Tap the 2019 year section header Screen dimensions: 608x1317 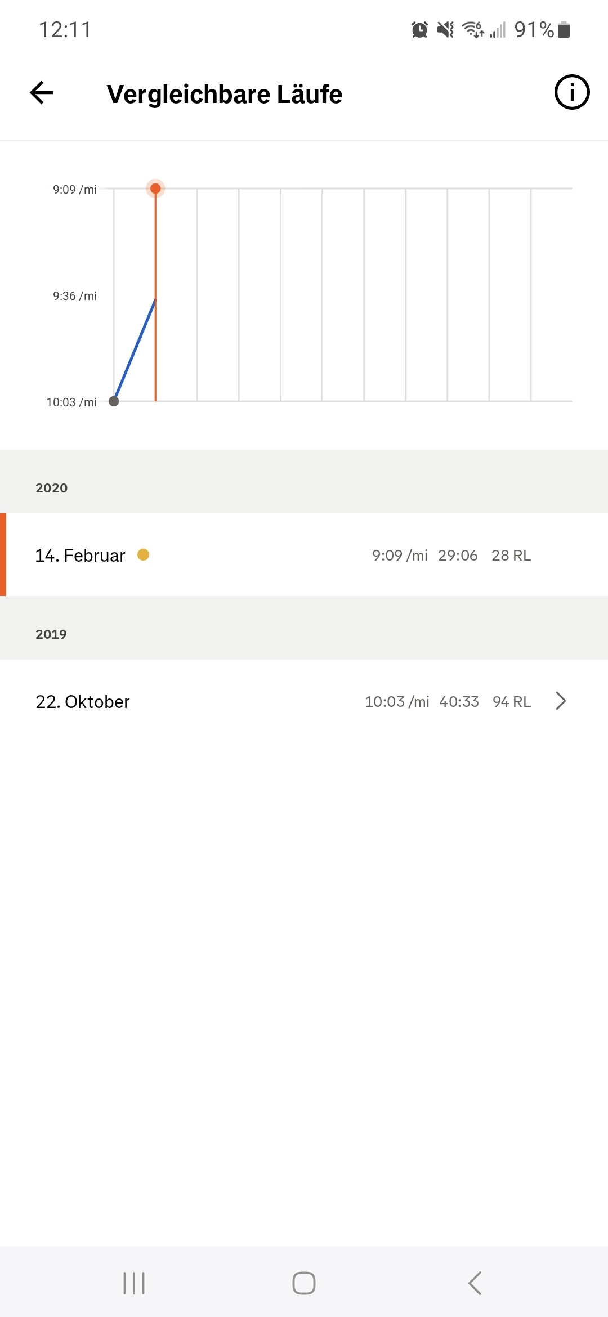[304, 628]
